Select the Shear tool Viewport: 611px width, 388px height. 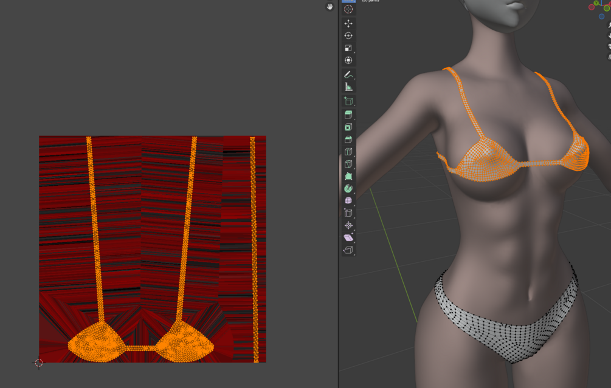[348, 238]
